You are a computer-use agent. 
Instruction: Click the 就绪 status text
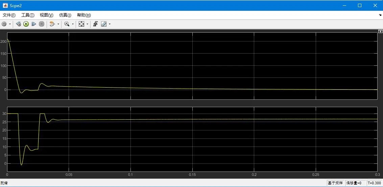click(x=4, y=183)
